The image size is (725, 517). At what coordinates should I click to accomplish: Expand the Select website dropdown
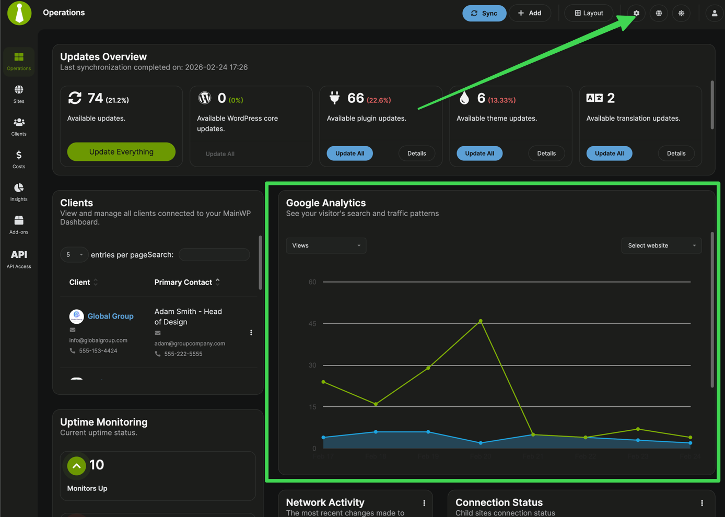click(x=661, y=245)
